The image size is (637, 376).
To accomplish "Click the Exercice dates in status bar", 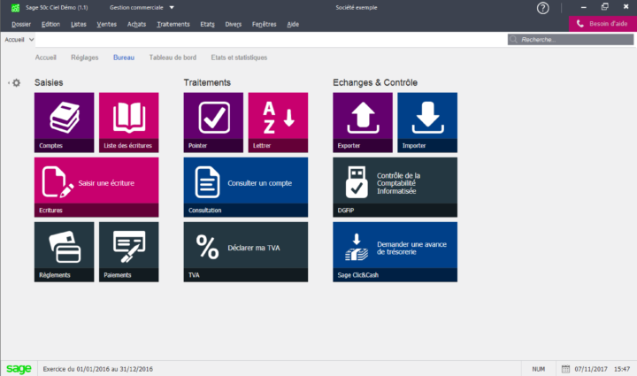I will pos(98,369).
